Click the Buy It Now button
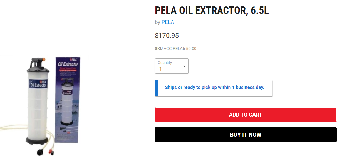The height and width of the screenshot is (156, 352). [246, 135]
